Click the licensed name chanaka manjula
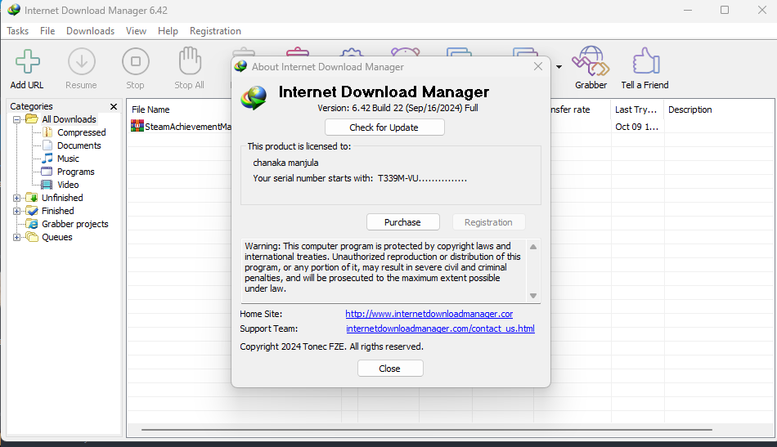The height and width of the screenshot is (447, 777). pyautogui.click(x=285, y=163)
